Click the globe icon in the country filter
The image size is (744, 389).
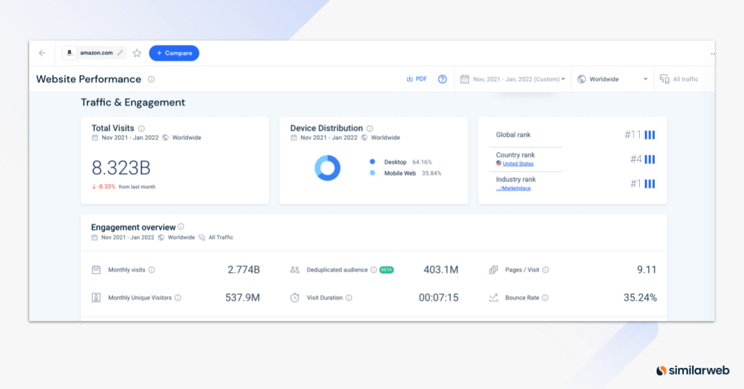tap(582, 79)
